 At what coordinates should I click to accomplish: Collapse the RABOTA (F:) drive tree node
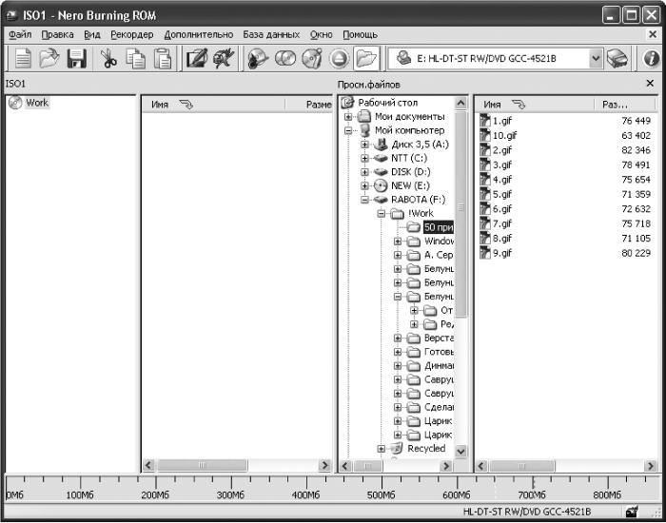point(364,200)
